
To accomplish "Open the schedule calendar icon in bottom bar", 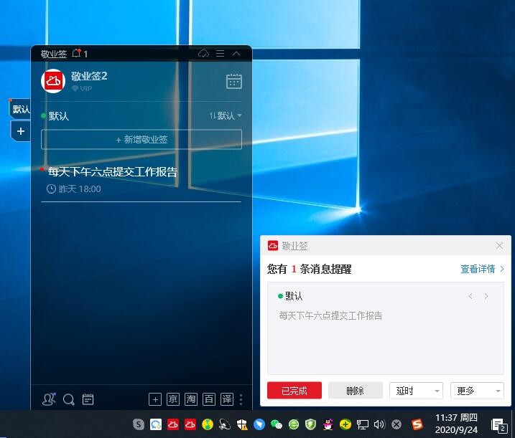I will [x=88, y=399].
